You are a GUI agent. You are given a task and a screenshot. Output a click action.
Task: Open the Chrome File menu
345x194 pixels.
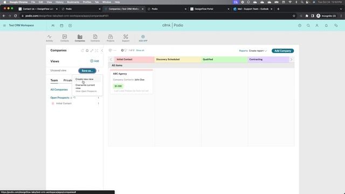[x=33, y=2]
